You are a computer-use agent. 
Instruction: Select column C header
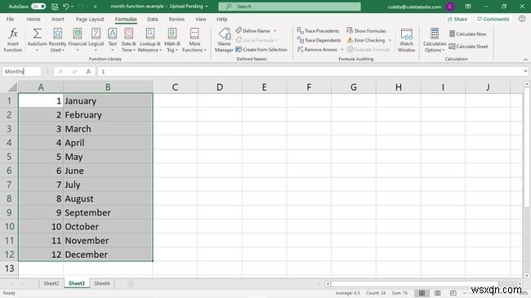coord(175,87)
